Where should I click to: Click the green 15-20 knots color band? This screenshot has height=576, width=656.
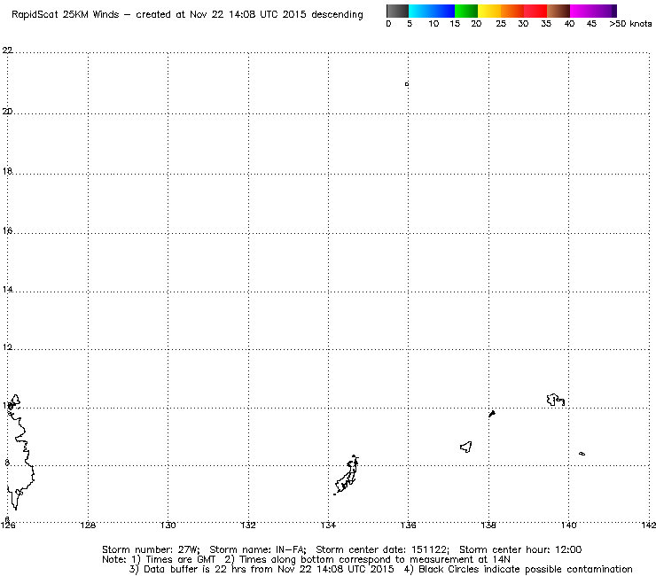pos(466,11)
